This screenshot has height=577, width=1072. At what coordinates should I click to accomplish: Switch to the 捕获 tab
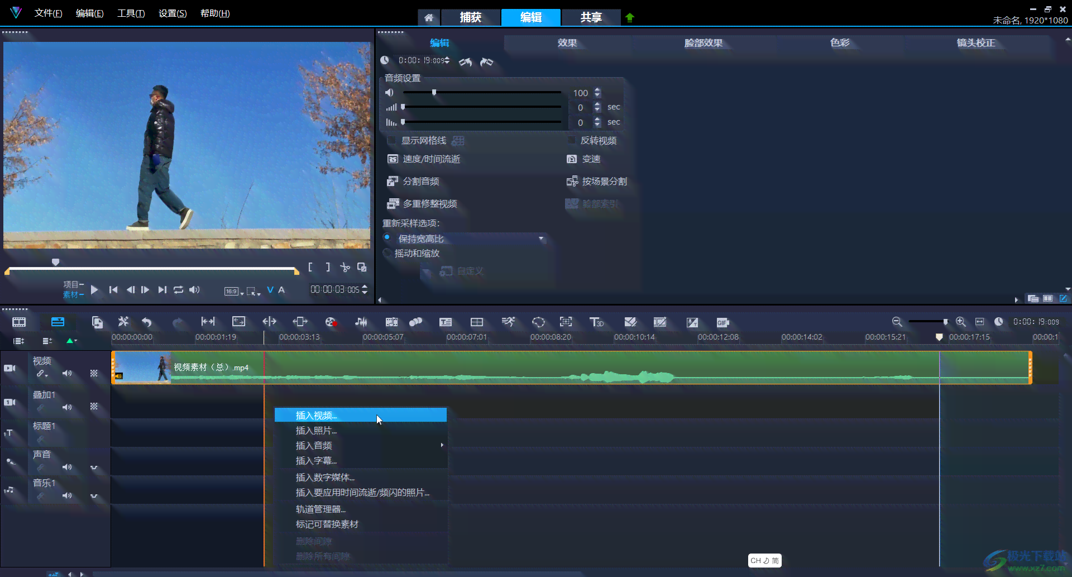coord(470,17)
